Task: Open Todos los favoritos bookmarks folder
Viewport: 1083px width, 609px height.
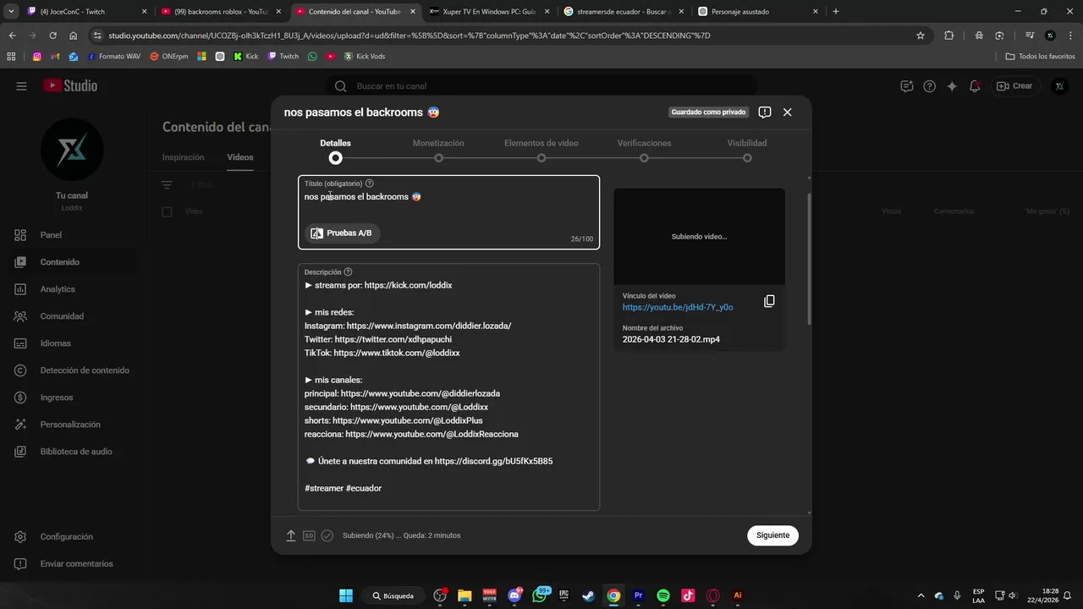Action: [1041, 57]
